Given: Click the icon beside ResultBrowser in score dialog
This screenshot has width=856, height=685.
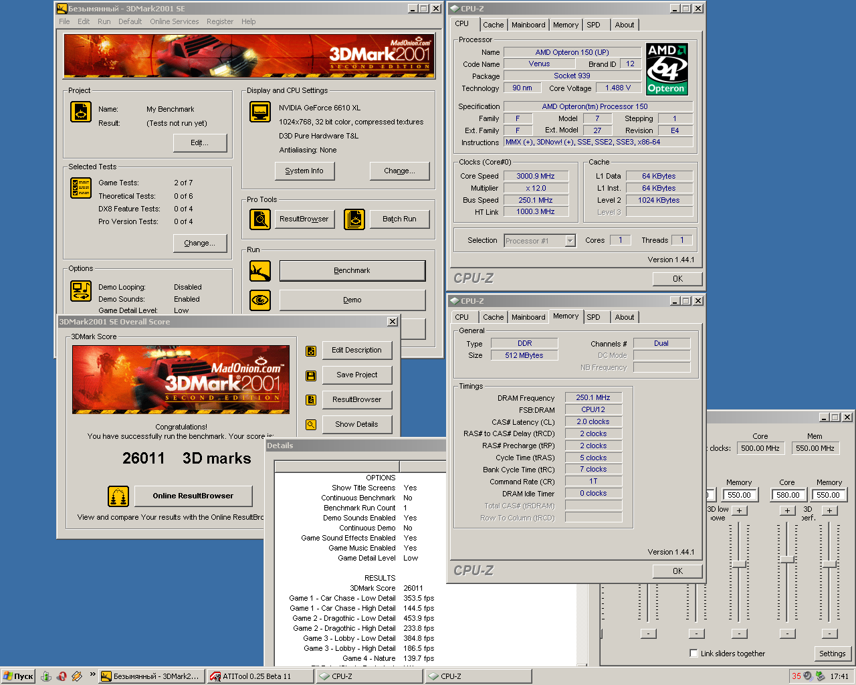Looking at the screenshot, I should pos(311,400).
